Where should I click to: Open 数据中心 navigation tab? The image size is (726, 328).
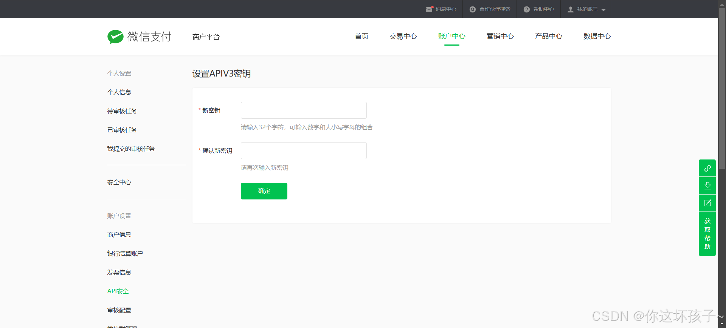coord(597,36)
